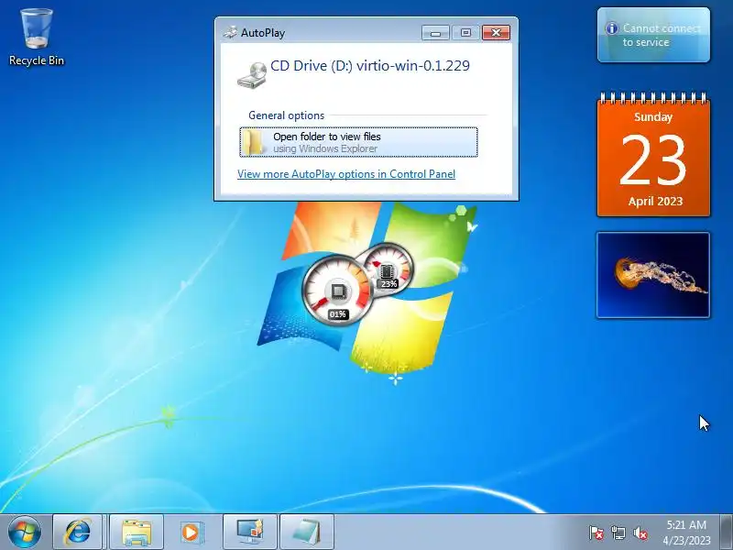Click the network status tray icon
733x550 pixels.
point(618,533)
